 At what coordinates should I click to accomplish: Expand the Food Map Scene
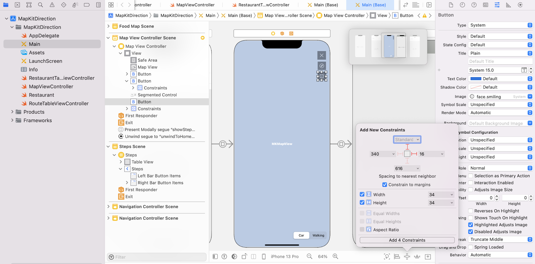coord(108,26)
